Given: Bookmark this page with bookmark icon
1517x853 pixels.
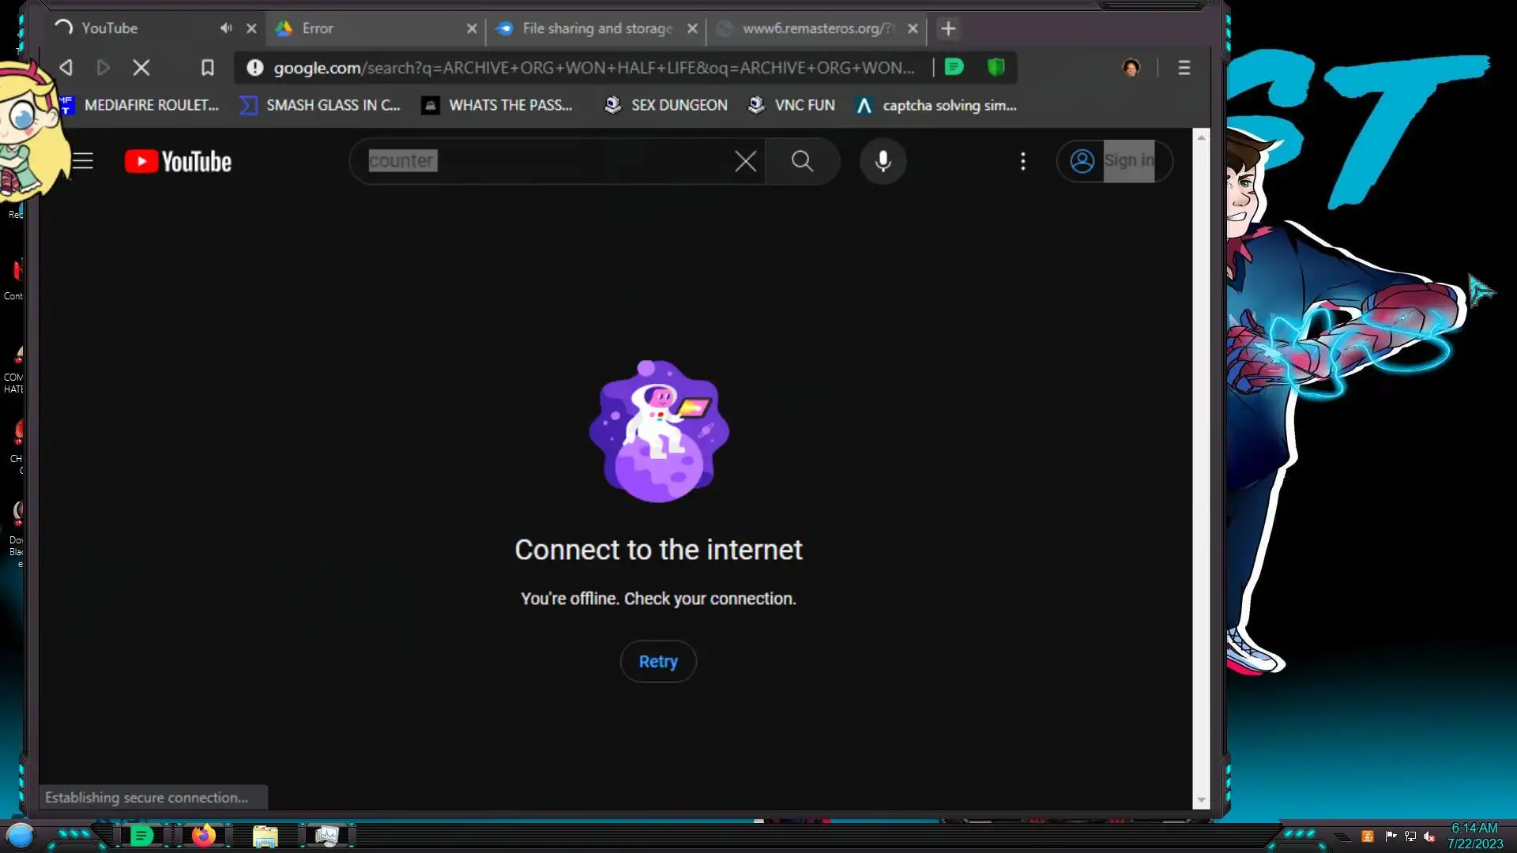Looking at the screenshot, I should coord(207,68).
